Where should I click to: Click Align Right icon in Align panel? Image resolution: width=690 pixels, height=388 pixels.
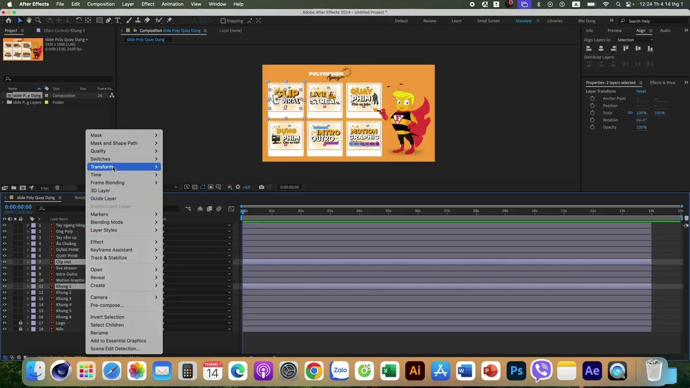click(613, 48)
